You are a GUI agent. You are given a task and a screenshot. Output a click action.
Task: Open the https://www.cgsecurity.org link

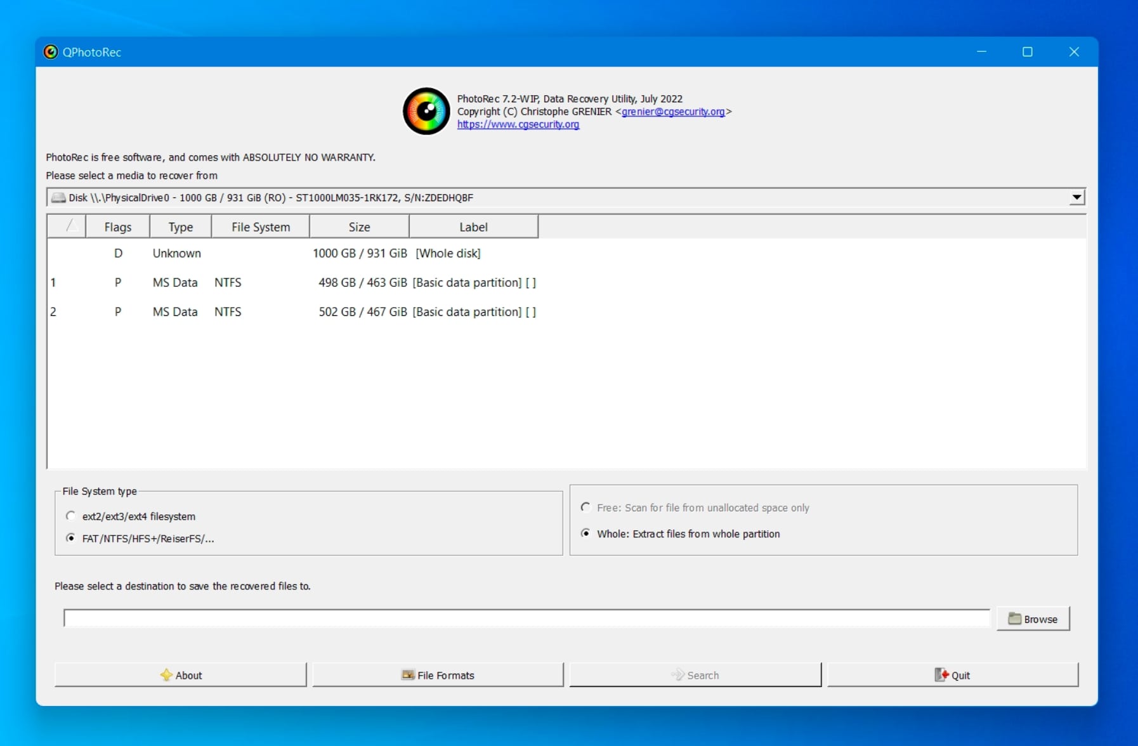coord(518,124)
